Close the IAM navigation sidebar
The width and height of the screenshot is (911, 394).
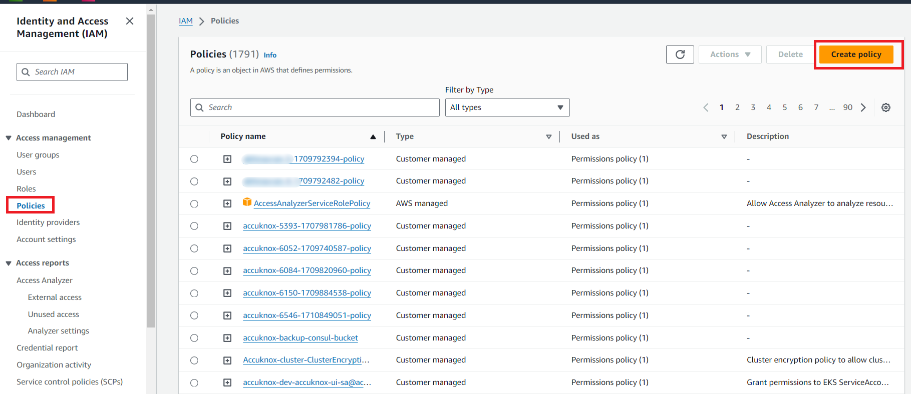pyautogui.click(x=130, y=21)
